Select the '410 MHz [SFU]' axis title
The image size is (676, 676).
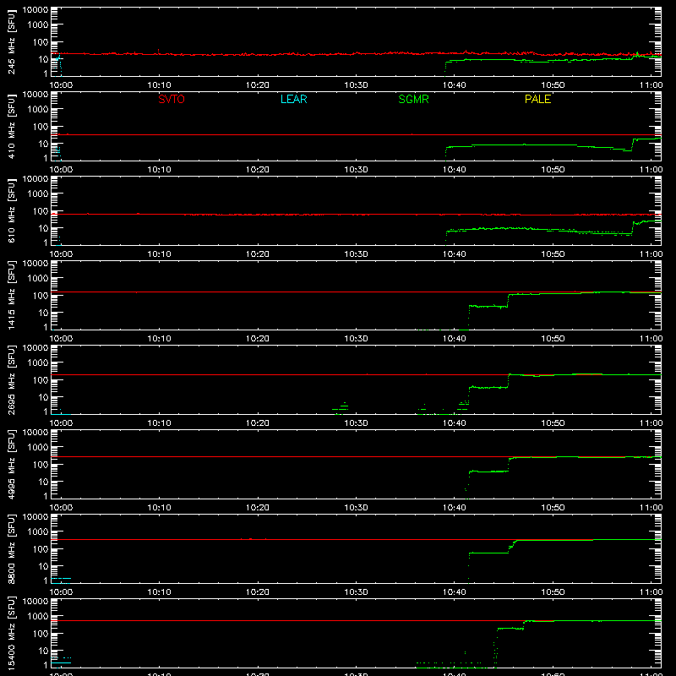click(x=11, y=126)
